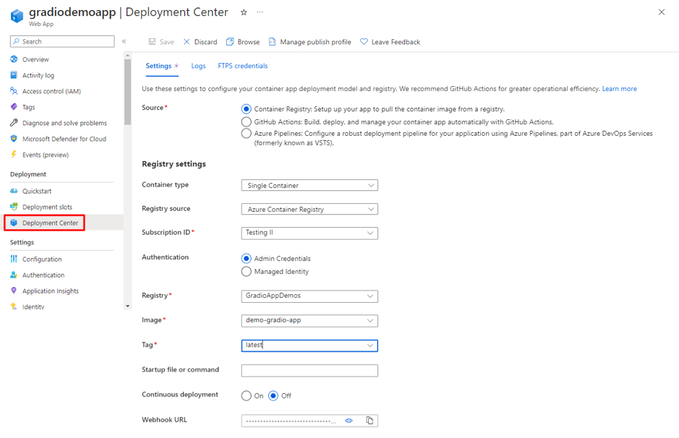Choose Managed Identity authentication
This screenshot has height=438, width=679.
246,271
